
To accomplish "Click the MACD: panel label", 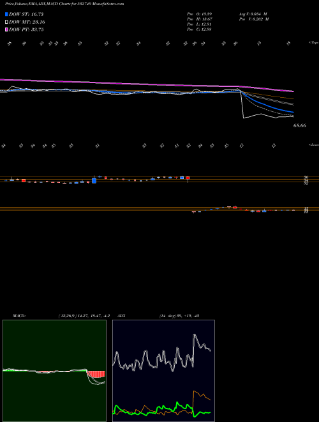I will [19, 316].
